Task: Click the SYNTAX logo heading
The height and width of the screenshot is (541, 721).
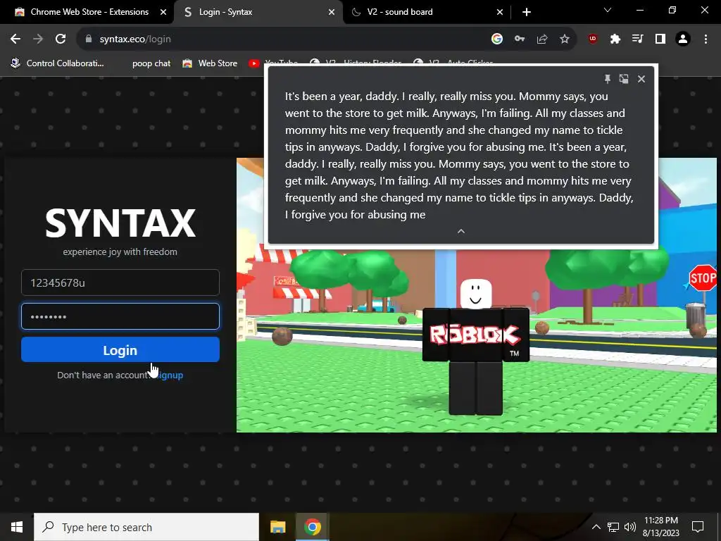Action: (x=120, y=223)
